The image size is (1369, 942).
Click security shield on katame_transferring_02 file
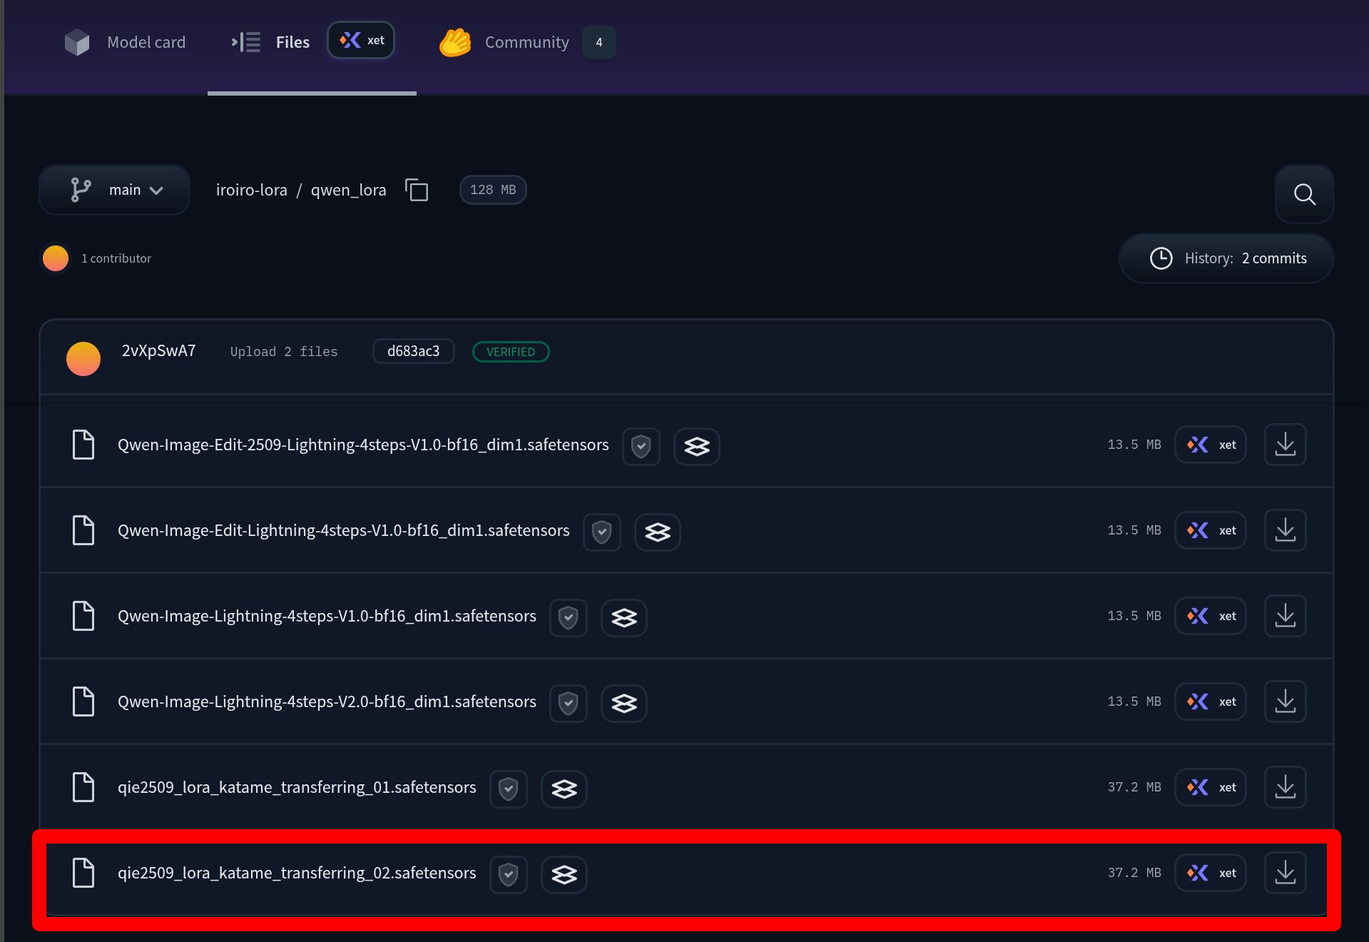(508, 874)
